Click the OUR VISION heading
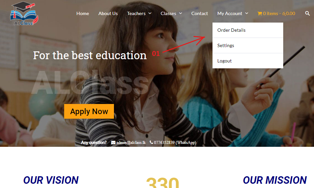Viewport: 314px width, 188px height. (x=51, y=180)
